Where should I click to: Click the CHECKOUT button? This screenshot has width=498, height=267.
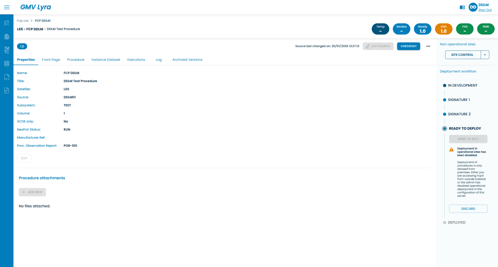click(408, 46)
